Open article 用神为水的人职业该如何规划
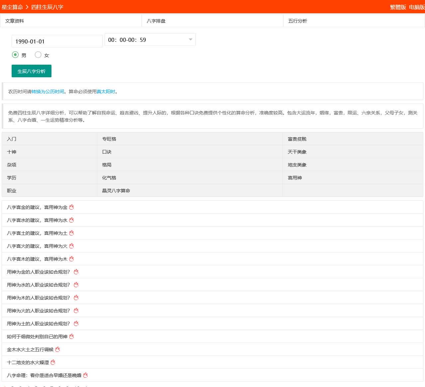 coord(39,285)
